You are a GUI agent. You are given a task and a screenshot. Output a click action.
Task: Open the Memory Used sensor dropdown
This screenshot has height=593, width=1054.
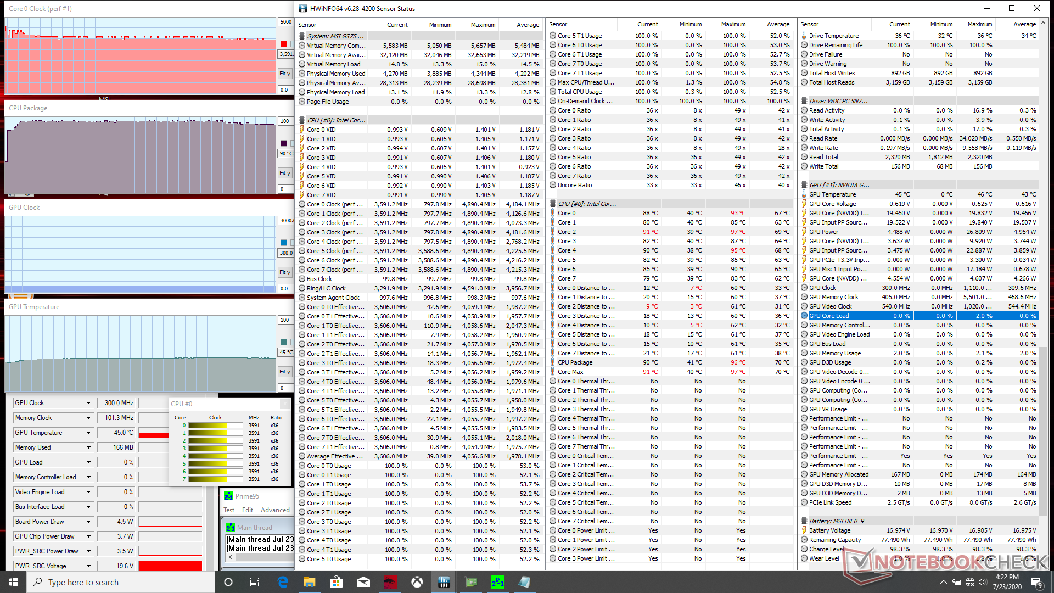[88, 447]
